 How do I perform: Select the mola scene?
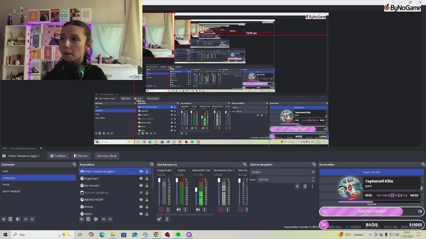(38, 185)
